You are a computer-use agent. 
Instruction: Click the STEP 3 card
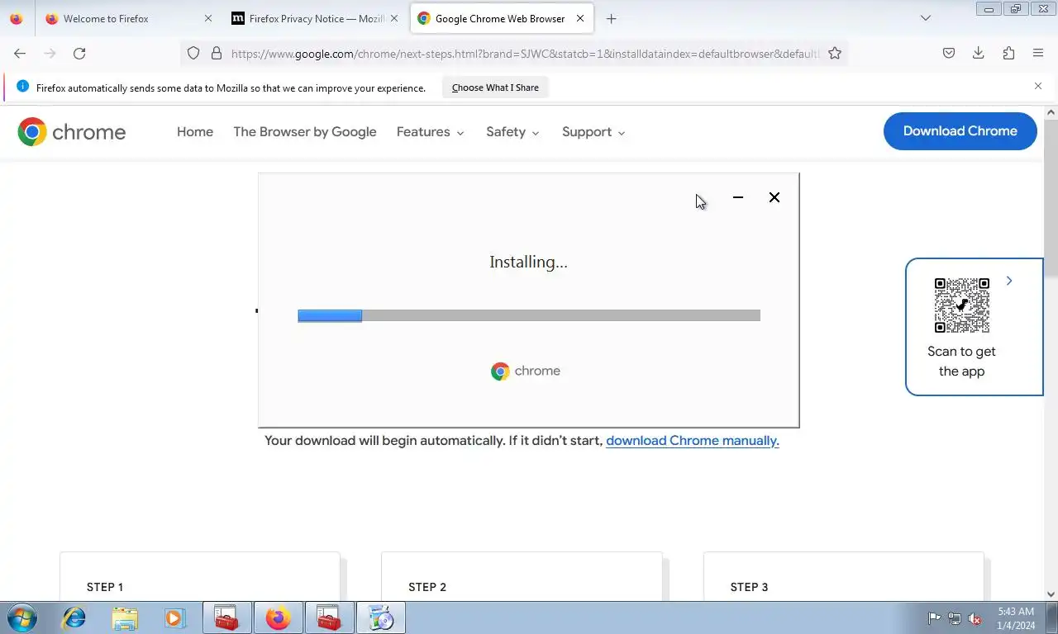[x=844, y=576]
